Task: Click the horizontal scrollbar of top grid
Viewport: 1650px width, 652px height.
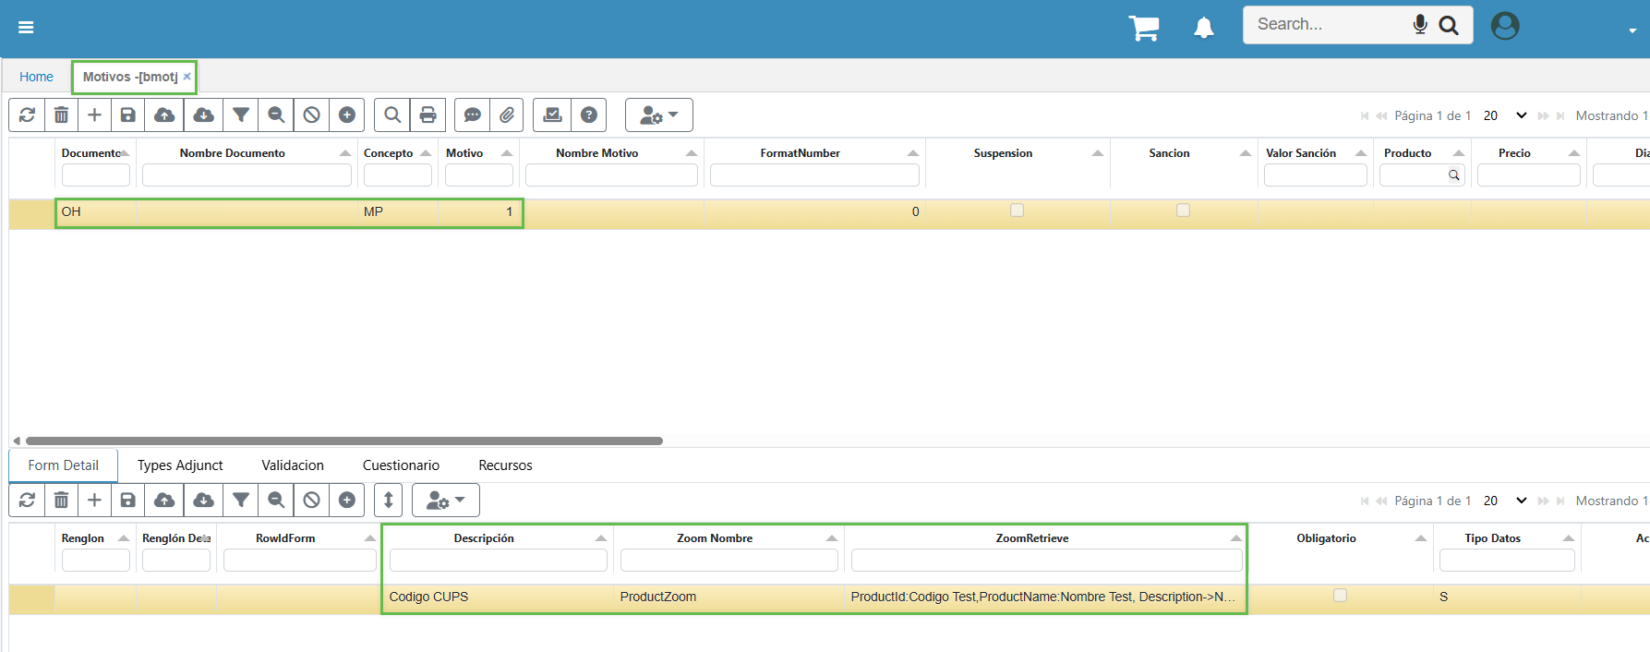Action: pyautogui.click(x=343, y=441)
